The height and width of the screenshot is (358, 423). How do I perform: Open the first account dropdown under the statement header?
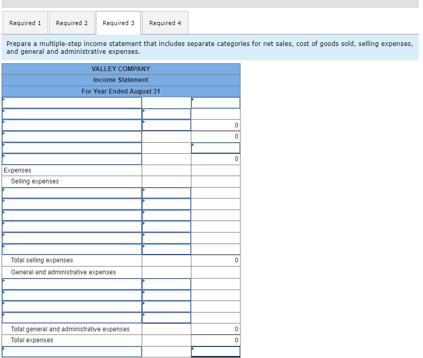tap(72, 102)
